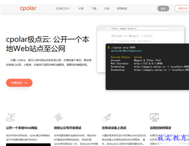
Task: Click the cpolar logo
Action: coord(28,8)
